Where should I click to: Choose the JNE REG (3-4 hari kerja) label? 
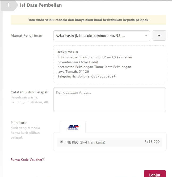[85, 142]
